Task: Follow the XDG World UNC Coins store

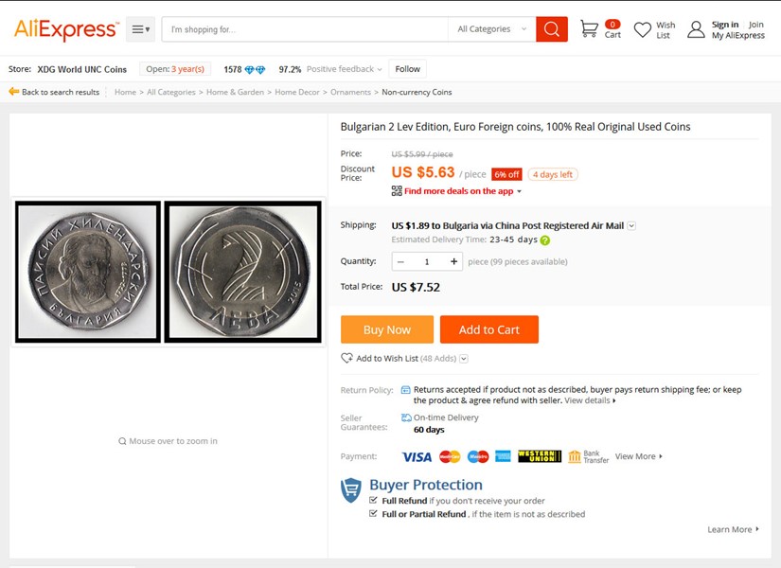Action: pos(408,69)
